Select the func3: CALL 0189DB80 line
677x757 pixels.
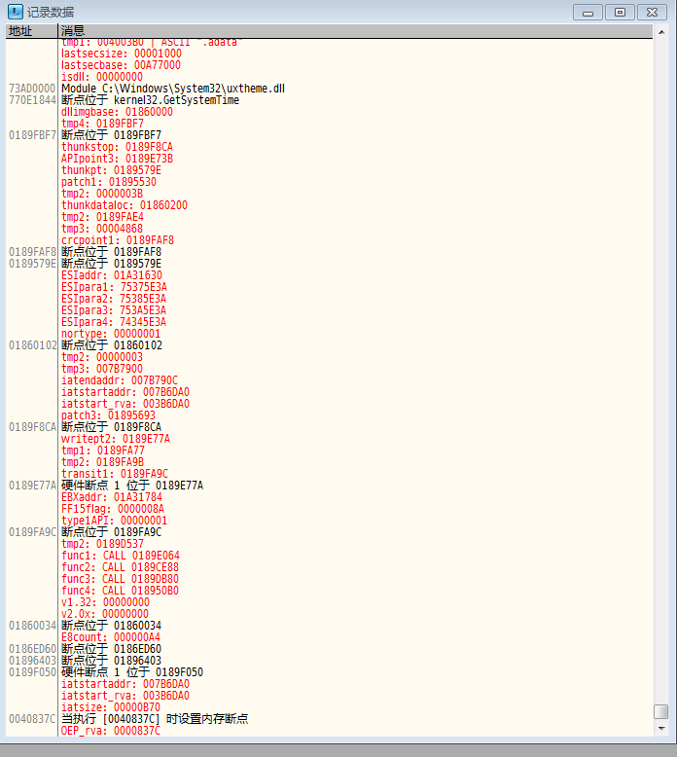tap(120, 578)
